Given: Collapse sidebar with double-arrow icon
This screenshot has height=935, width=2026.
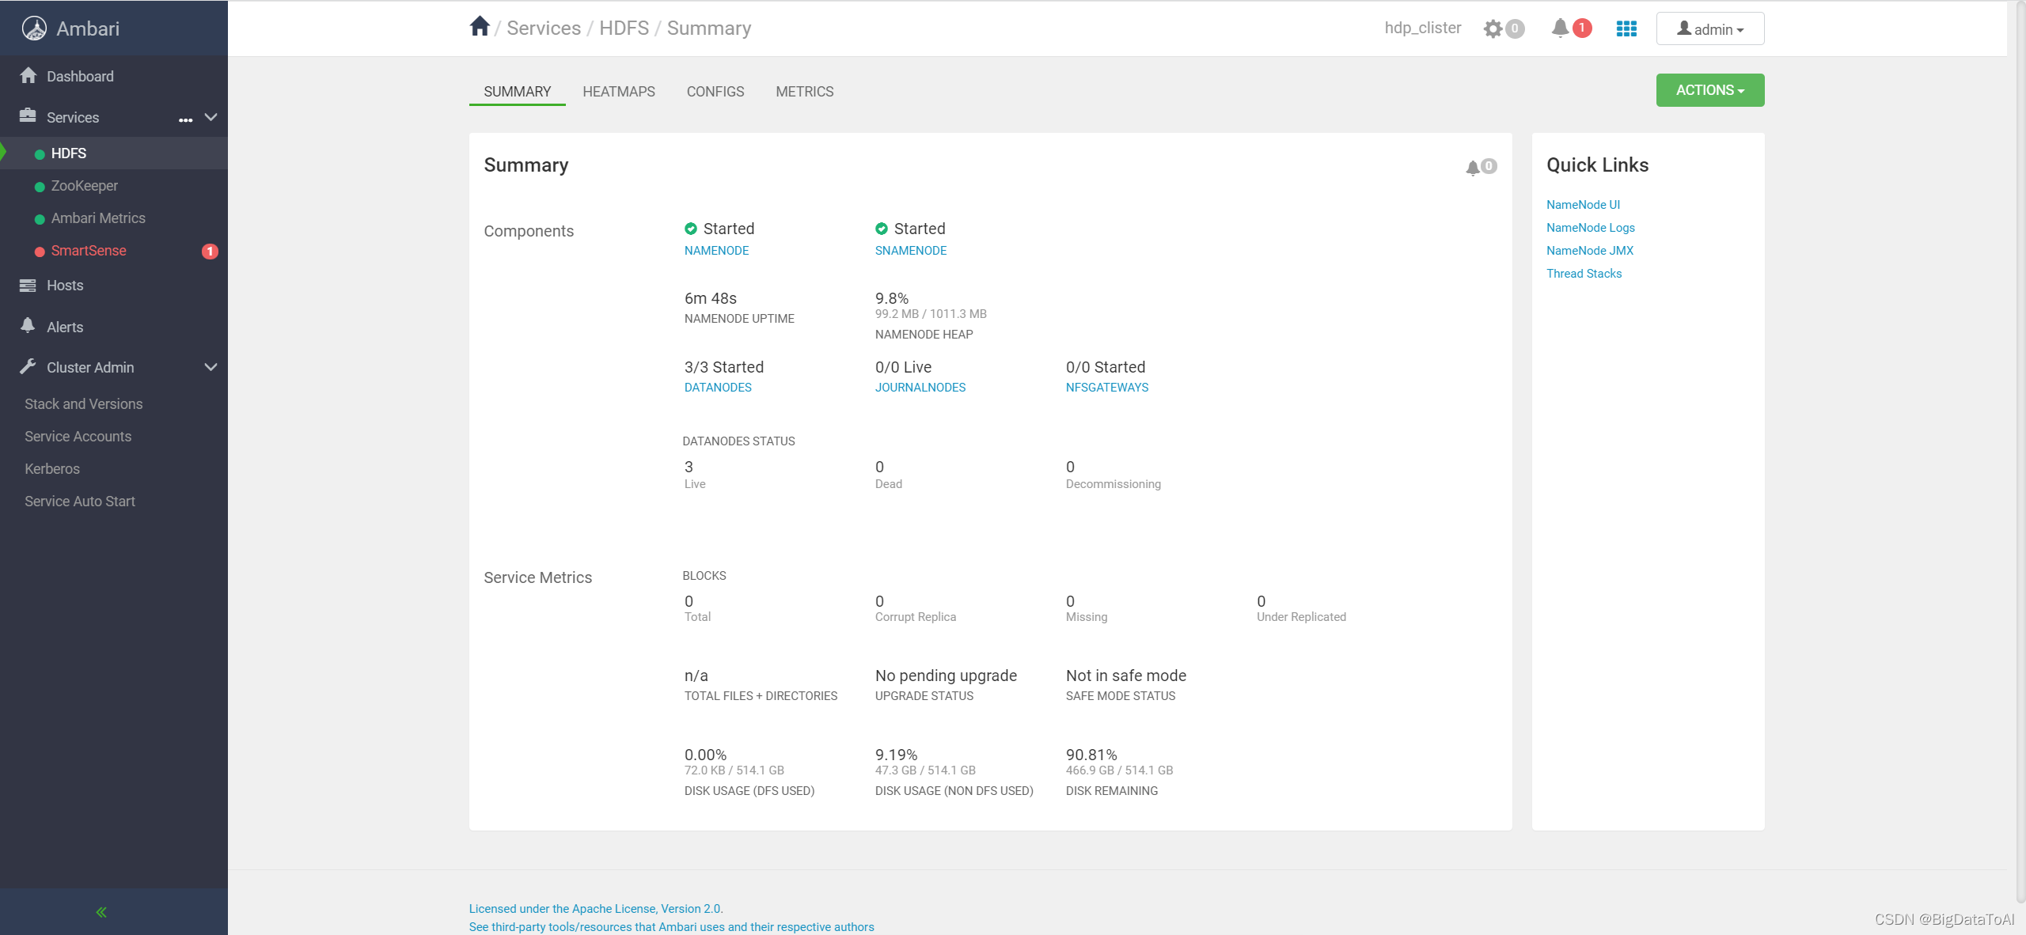Looking at the screenshot, I should [x=101, y=911].
